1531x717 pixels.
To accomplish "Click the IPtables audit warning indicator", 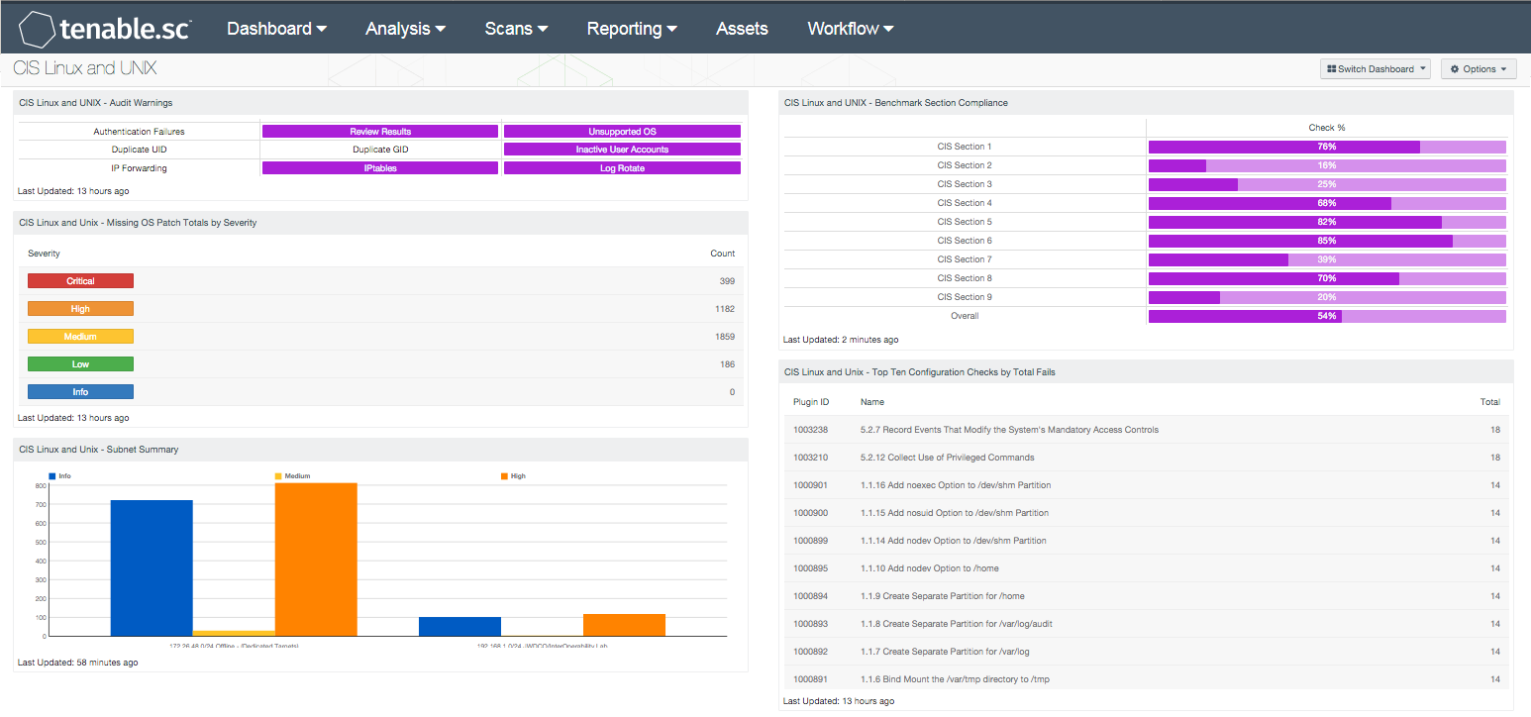I will pos(379,168).
